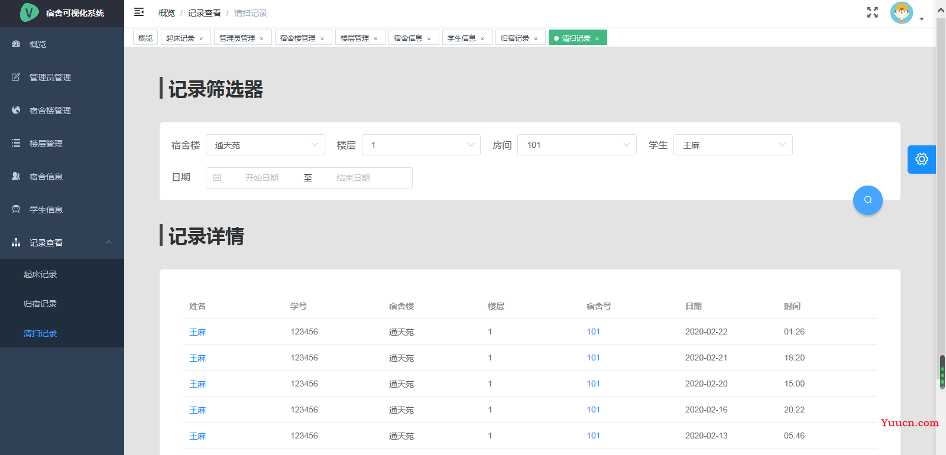Close the 归宿记录 tab
Image resolution: width=946 pixels, height=455 pixels.
[536, 38]
